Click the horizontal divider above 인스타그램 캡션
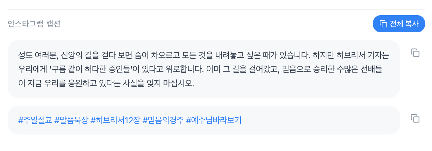 click(x=216, y=10)
